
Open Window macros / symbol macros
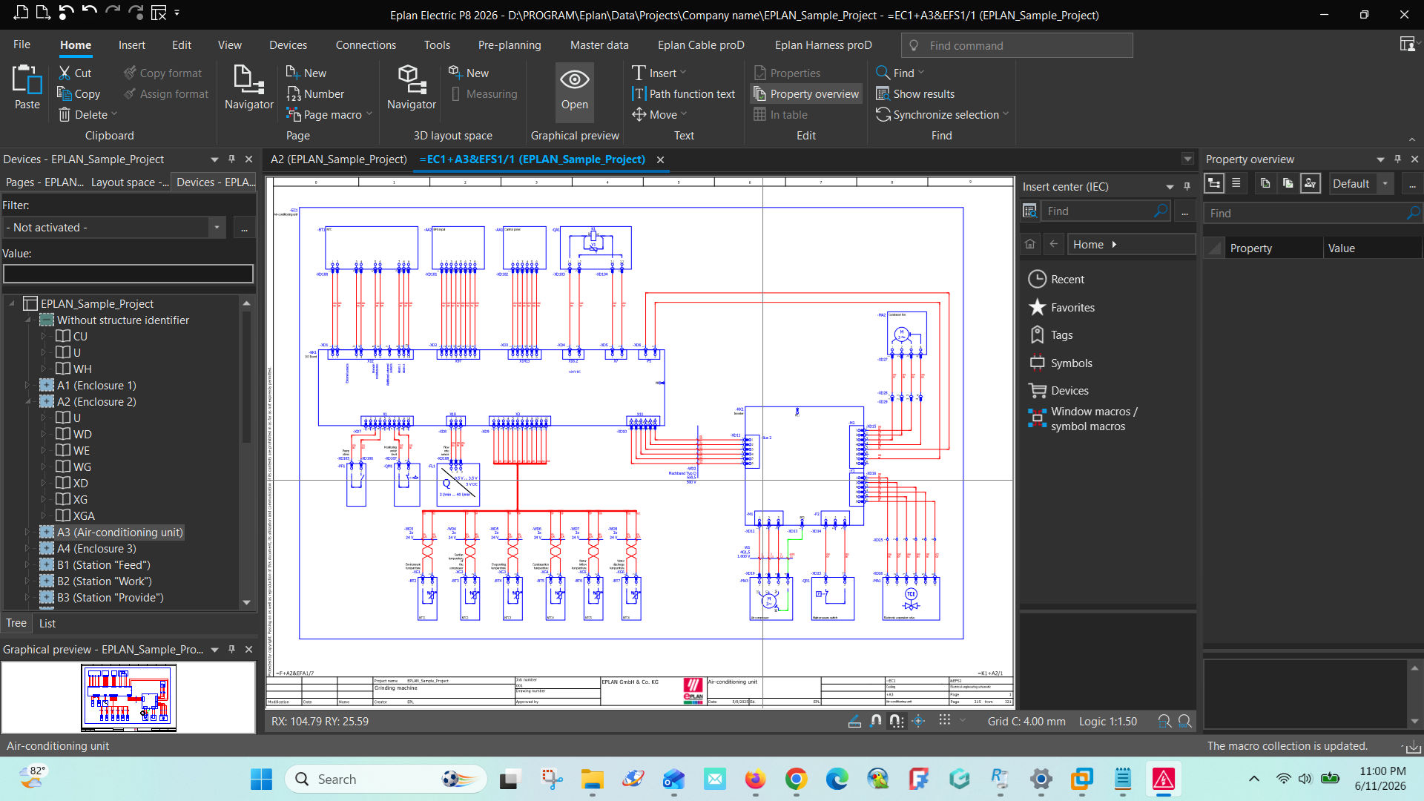pyautogui.click(x=1083, y=419)
